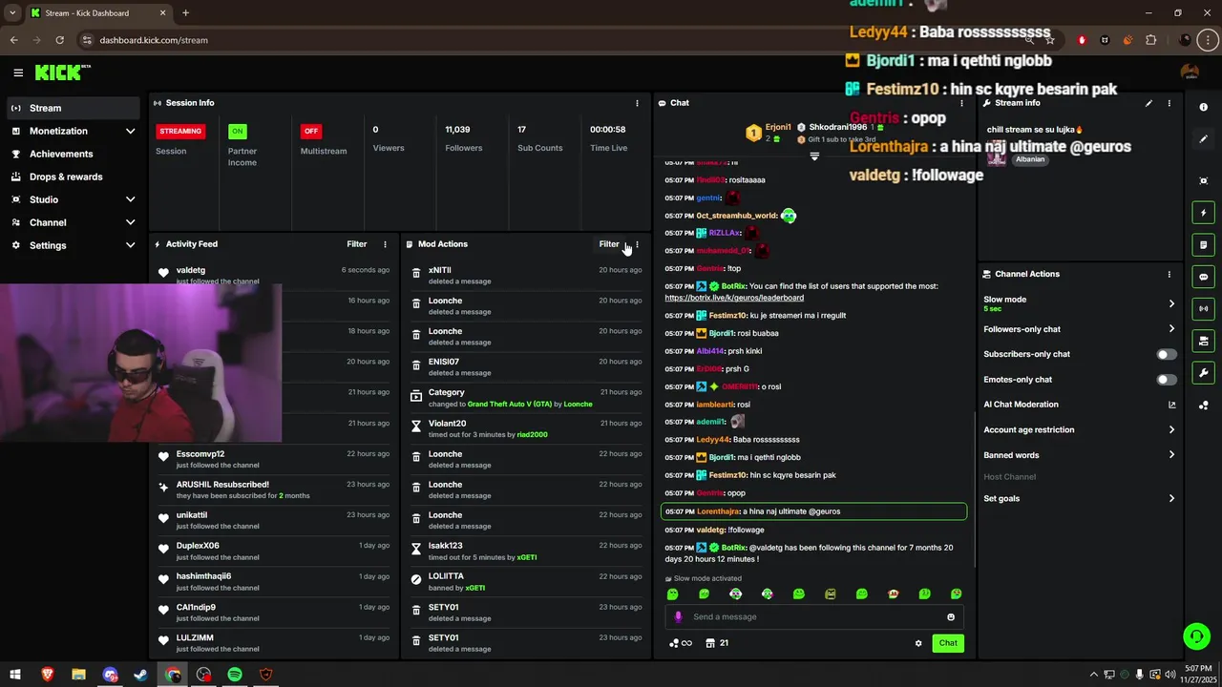Click the profile avatar at top right

click(1190, 73)
